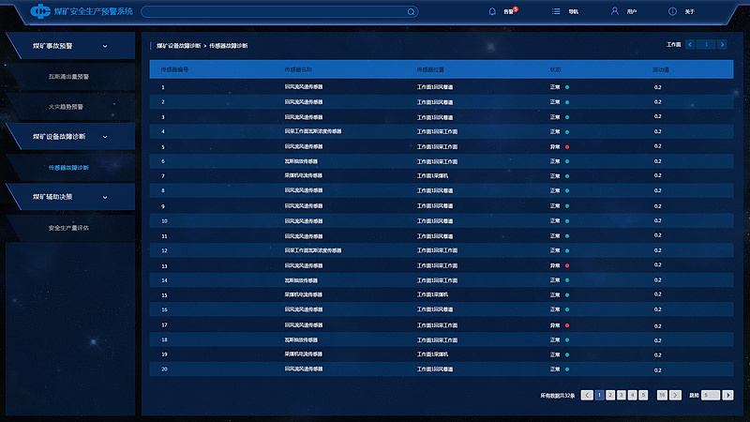The width and height of the screenshot is (750, 422).
Task: Go to page 2 in pagination
Action: point(610,395)
